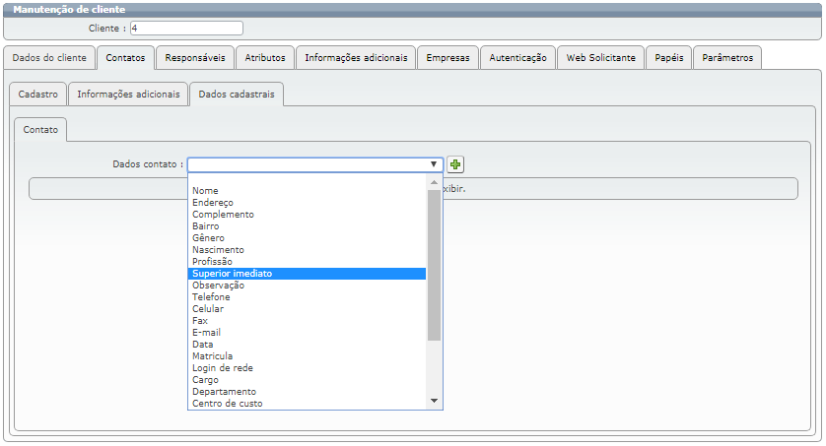Open the Autenticação tab
Screen dimensions: 826x446
(x=517, y=58)
